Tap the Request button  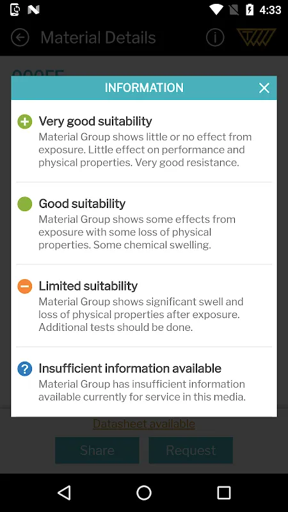pyautogui.click(x=191, y=451)
